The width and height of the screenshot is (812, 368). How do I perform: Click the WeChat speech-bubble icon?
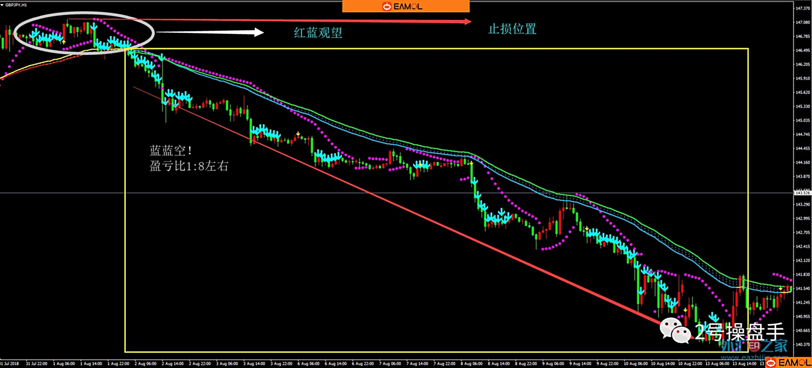[676, 330]
